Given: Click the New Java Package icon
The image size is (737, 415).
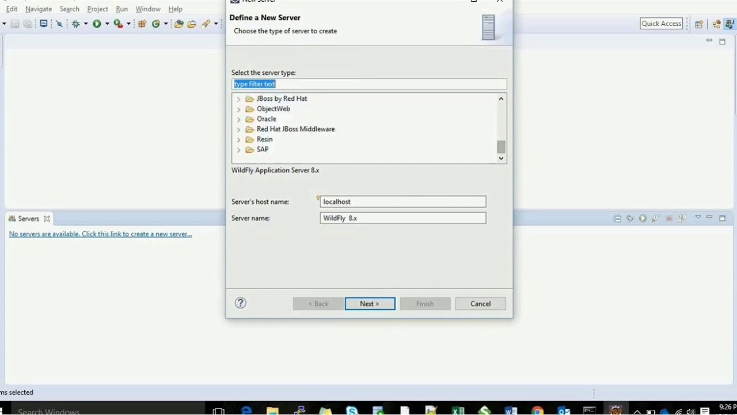Looking at the screenshot, I should (142, 24).
